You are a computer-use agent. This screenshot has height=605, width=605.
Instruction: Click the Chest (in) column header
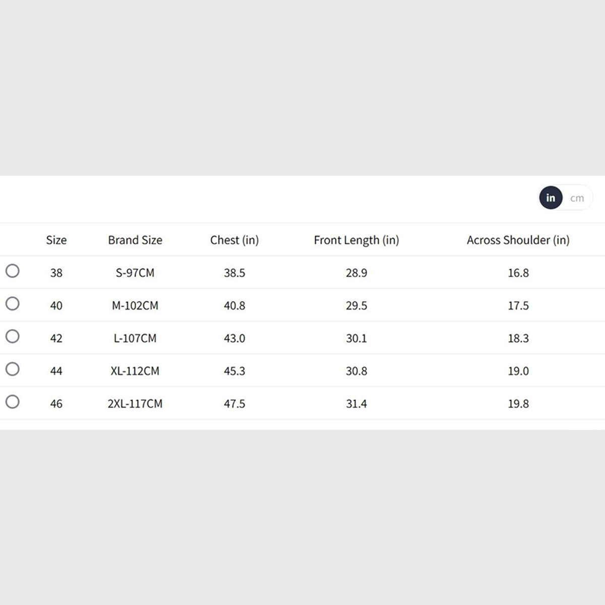click(234, 240)
